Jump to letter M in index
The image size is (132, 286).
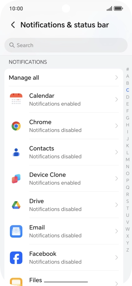pos(128,160)
